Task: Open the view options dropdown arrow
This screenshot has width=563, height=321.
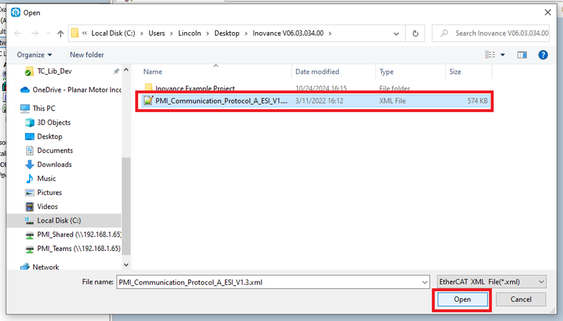Action: 503,55
